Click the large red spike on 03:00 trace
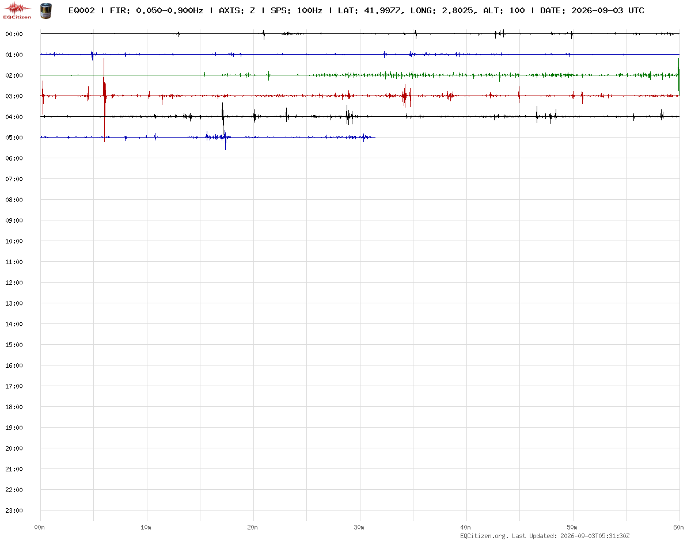Screen dimensions: 691x541 coord(104,96)
